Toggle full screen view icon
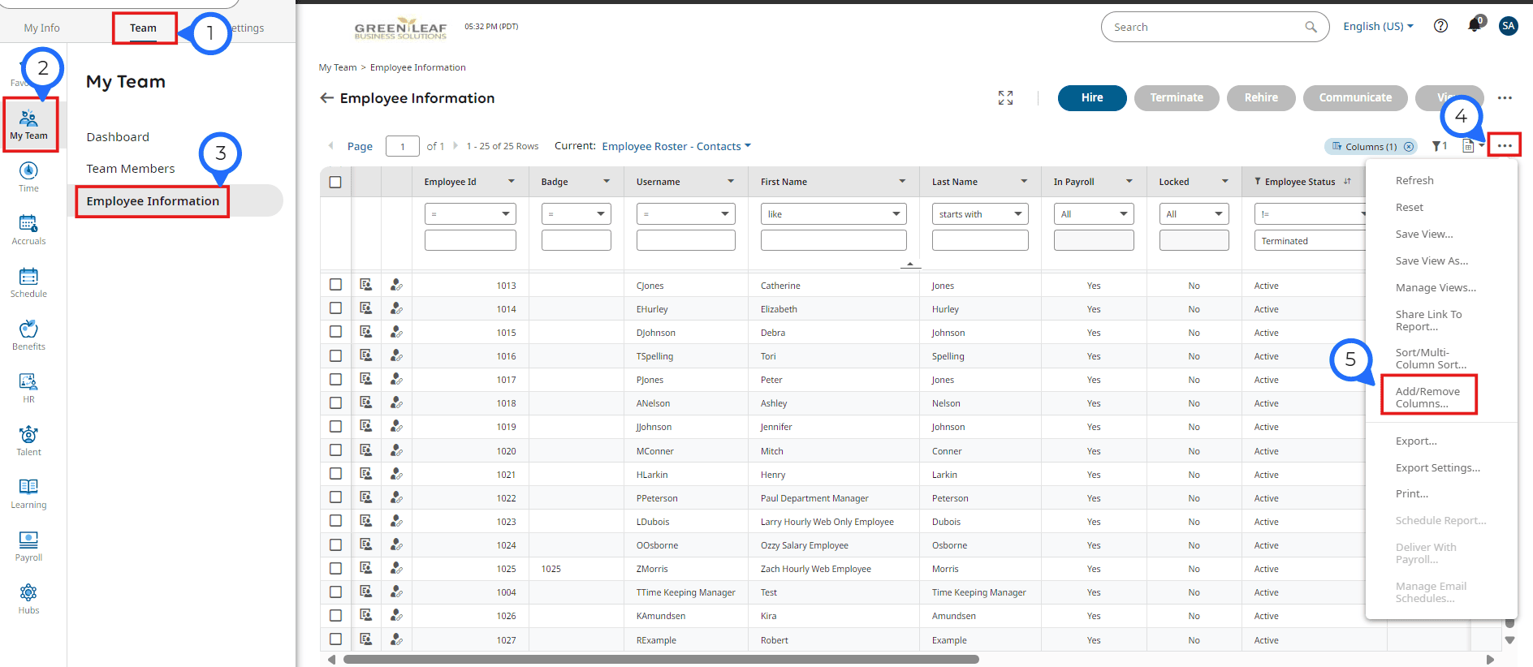Image resolution: width=1533 pixels, height=667 pixels. point(1005,98)
